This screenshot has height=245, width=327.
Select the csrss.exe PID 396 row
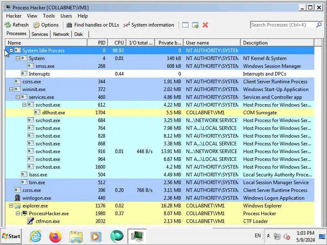pos(159,190)
